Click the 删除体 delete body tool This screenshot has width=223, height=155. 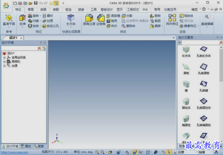coord(128,26)
